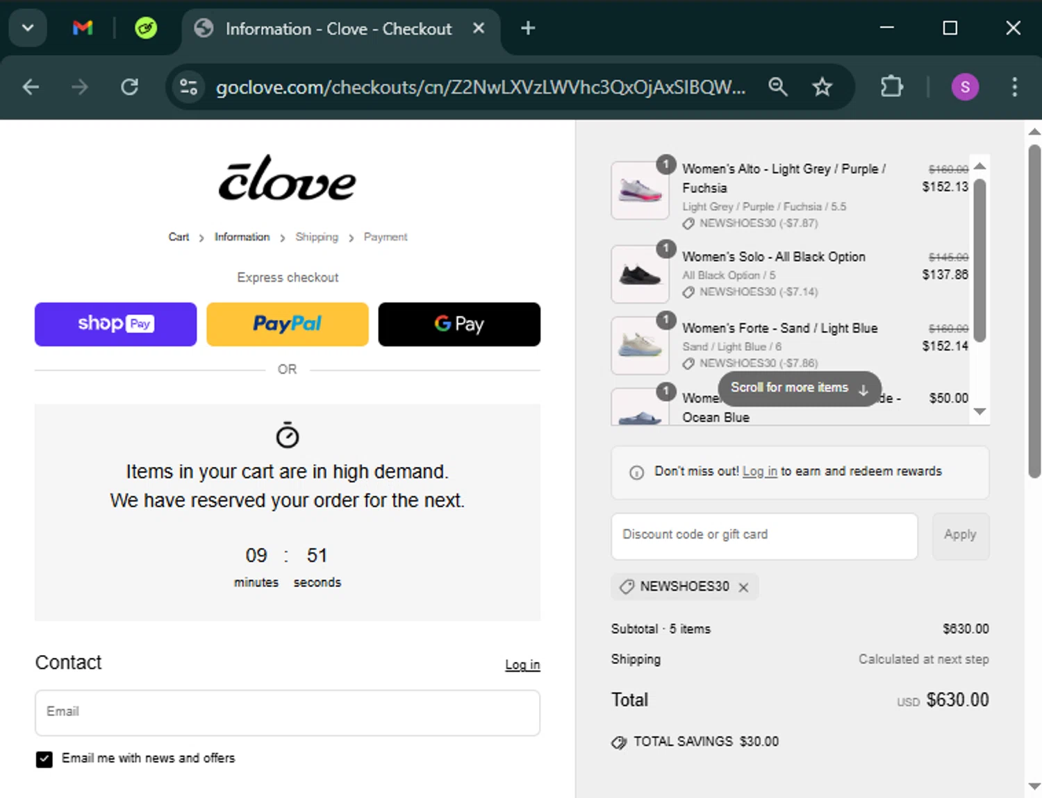Log in to earn and redeem rewards

click(760, 471)
